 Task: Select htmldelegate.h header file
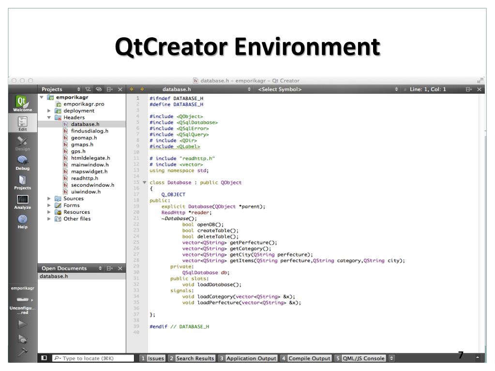pyautogui.click(x=90, y=158)
